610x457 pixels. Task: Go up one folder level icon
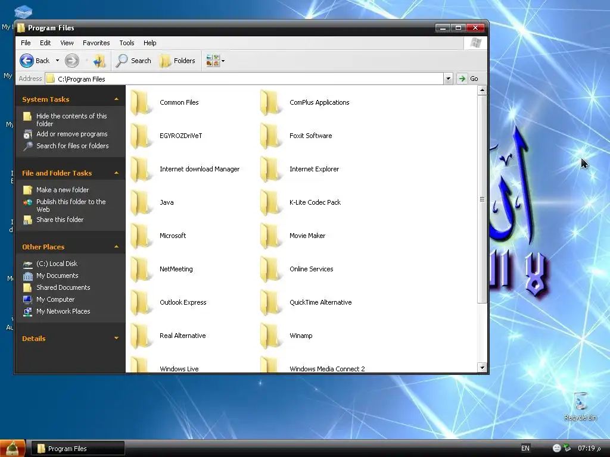tap(99, 61)
